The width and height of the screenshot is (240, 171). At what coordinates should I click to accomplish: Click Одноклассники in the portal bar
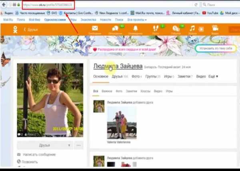click(55, 20)
